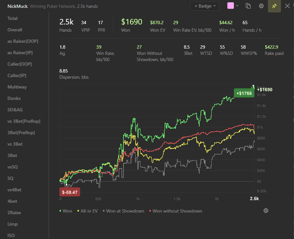Open chart settings gear below the graph
The image size is (294, 239).
coord(266,210)
